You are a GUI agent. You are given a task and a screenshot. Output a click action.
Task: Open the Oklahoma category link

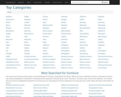coord(101,31)
